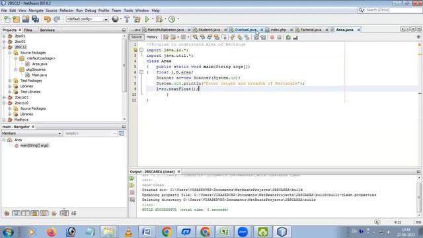
Task: Click the Stop Macro Recording square icon
Action: point(279,37)
